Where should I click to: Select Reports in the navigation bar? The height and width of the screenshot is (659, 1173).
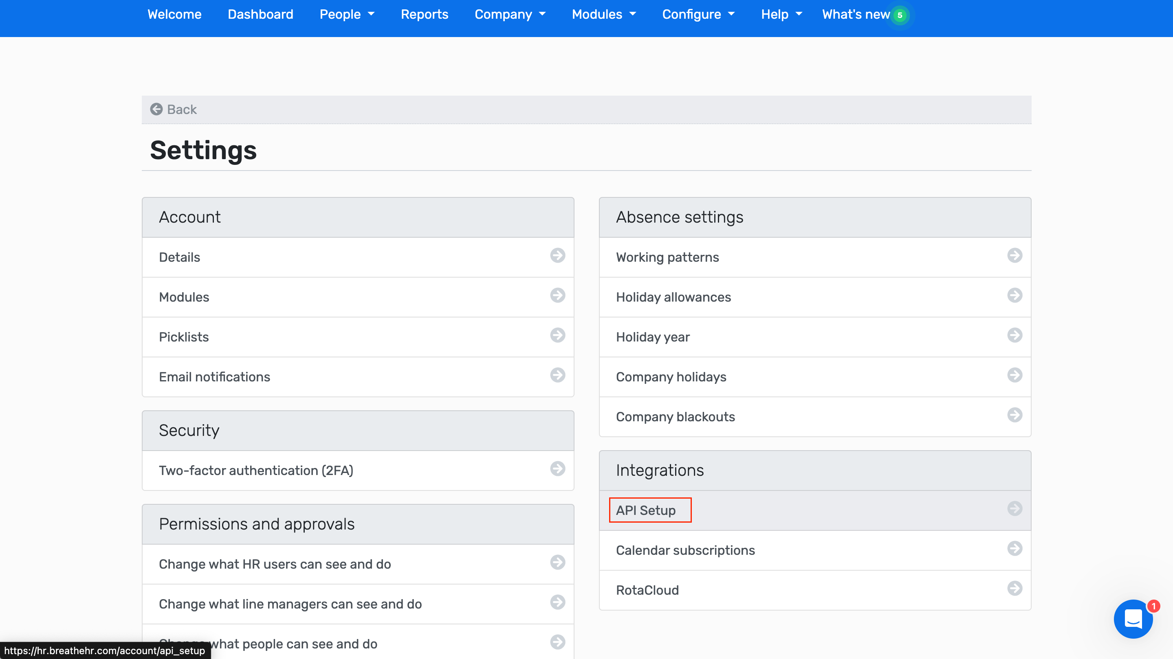(x=425, y=14)
